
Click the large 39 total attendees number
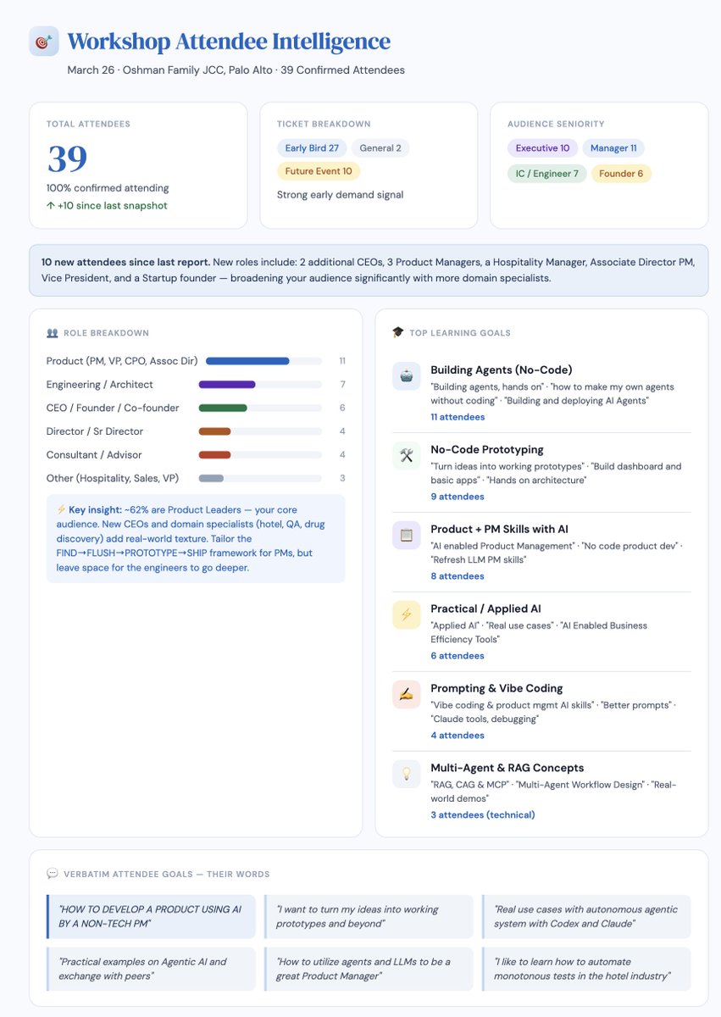[x=67, y=158]
